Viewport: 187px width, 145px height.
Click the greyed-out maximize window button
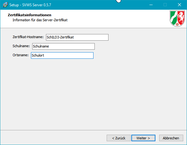coord(165,5)
